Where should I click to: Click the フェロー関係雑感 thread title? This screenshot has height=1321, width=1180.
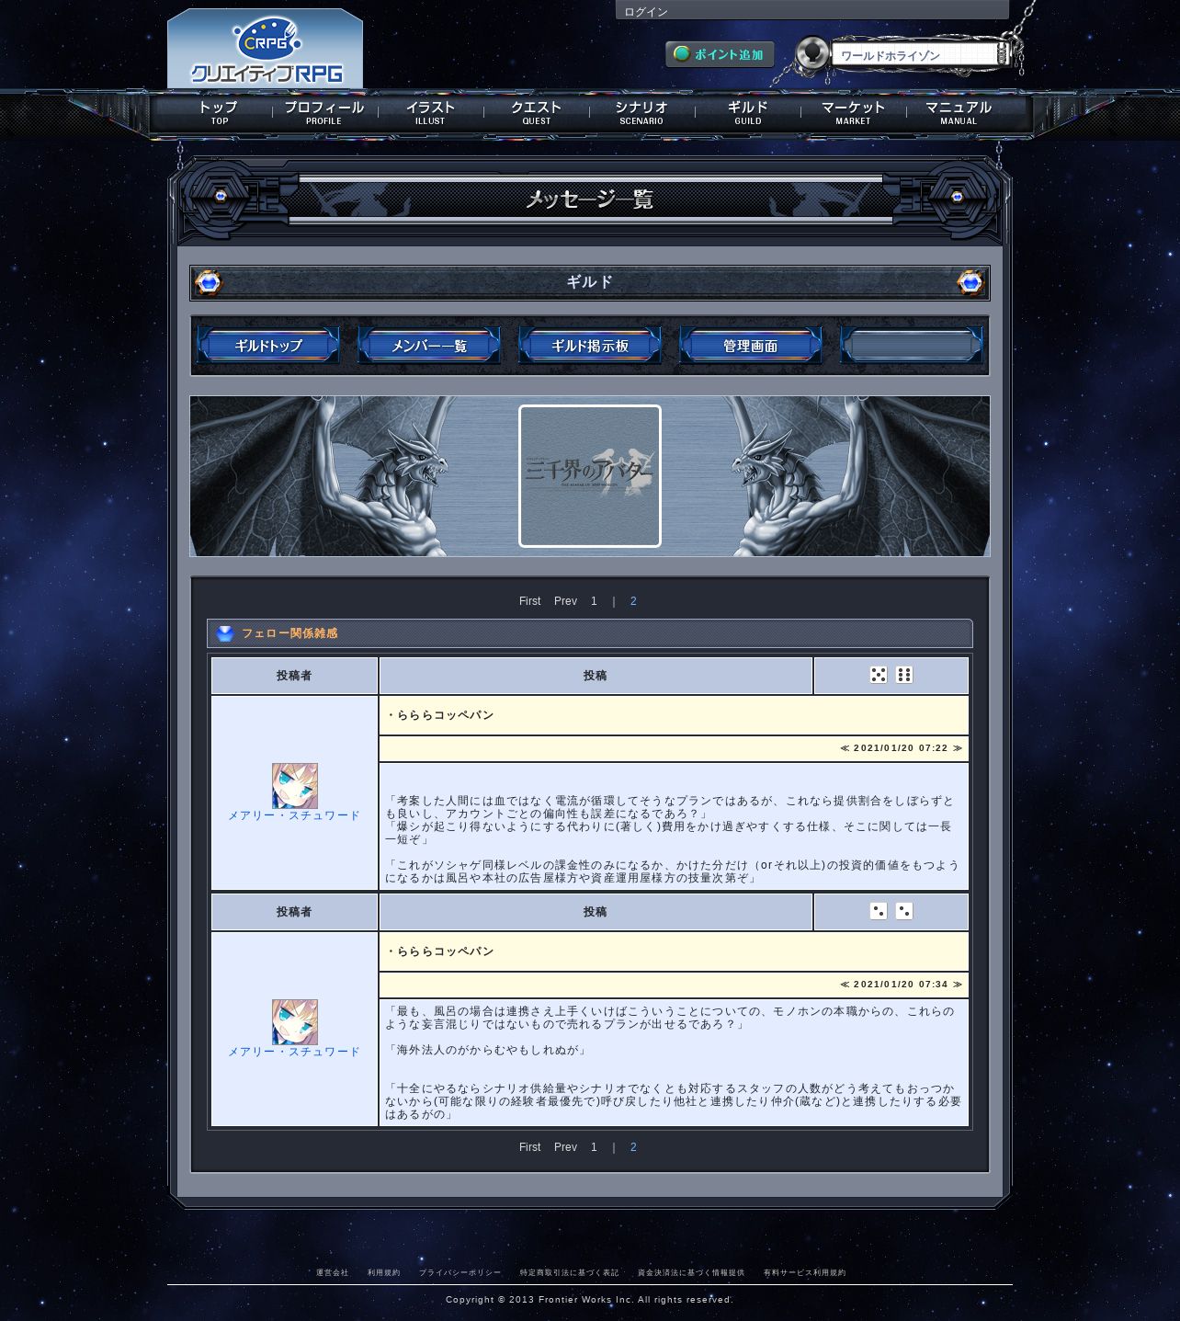[x=289, y=633]
